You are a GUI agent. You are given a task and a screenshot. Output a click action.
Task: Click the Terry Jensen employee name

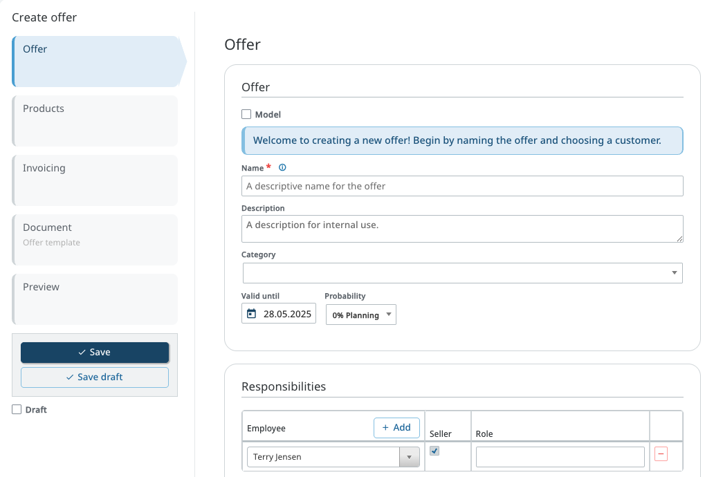[277, 457]
